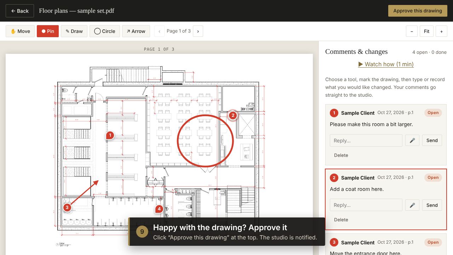Fit the drawing to view
453x255 pixels.
click(426, 31)
